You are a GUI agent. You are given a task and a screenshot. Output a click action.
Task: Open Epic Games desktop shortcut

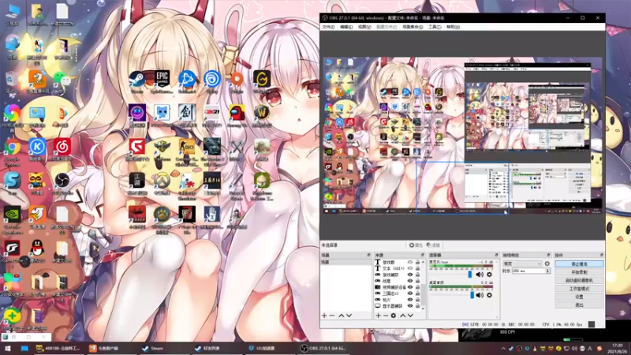(162, 79)
